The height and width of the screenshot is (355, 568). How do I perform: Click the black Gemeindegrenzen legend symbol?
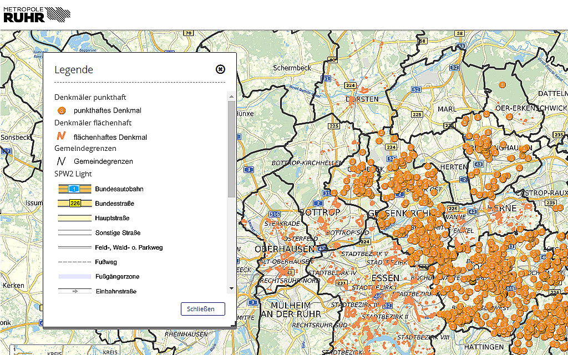[x=62, y=161]
